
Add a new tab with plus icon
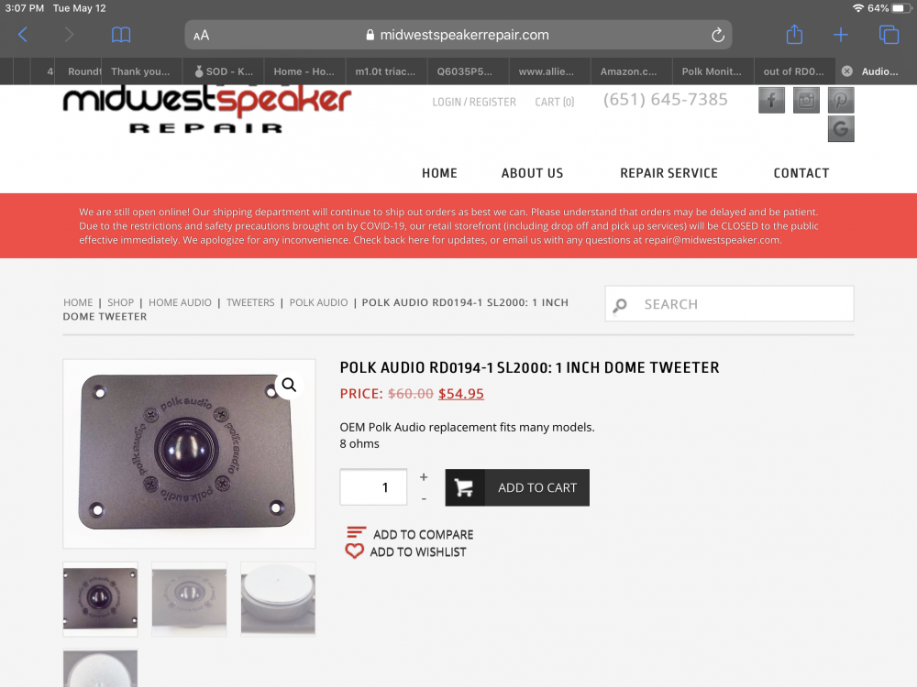coord(840,35)
